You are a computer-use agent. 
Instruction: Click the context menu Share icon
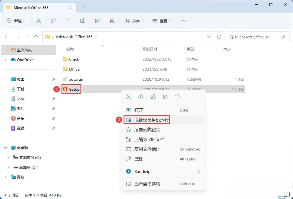[165, 97]
